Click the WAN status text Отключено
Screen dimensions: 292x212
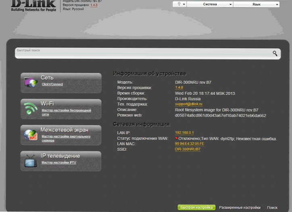pos(189,139)
